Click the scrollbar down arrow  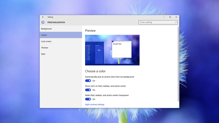pos(178,107)
